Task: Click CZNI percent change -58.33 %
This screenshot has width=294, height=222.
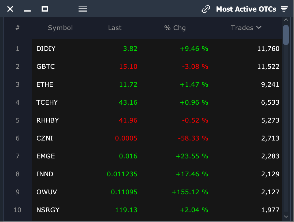Action: pos(193,138)
